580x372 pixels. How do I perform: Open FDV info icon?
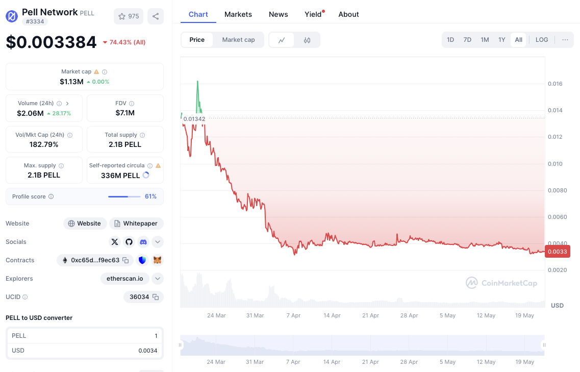(x=132, y=104)
